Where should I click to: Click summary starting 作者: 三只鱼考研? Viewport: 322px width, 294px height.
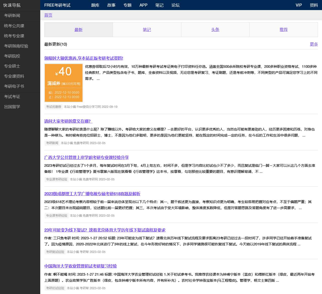click(x=178, y=241)
